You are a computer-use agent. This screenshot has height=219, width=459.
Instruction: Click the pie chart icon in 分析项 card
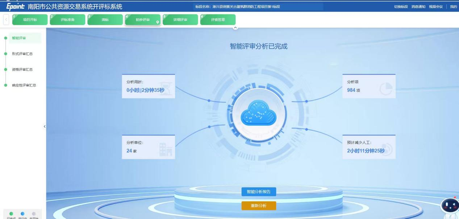386,89
